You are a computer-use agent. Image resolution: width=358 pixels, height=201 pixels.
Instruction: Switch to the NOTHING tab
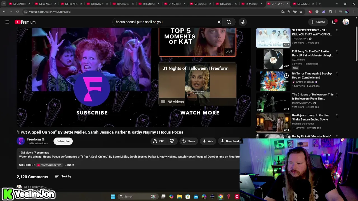point(175,4)
